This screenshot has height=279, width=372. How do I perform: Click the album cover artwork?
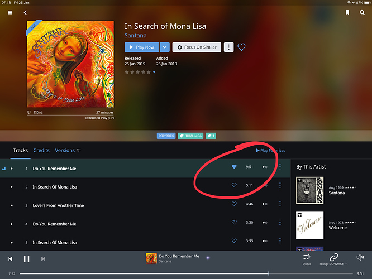pos(70,64)
